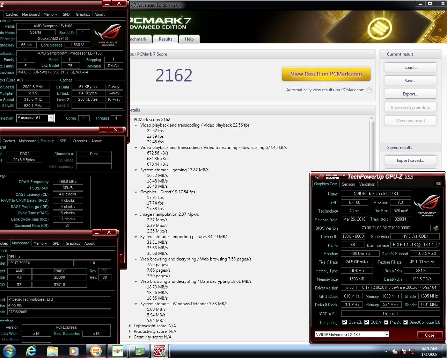Click the ROG CPU-Z taskbar icon

pos(160,351)
